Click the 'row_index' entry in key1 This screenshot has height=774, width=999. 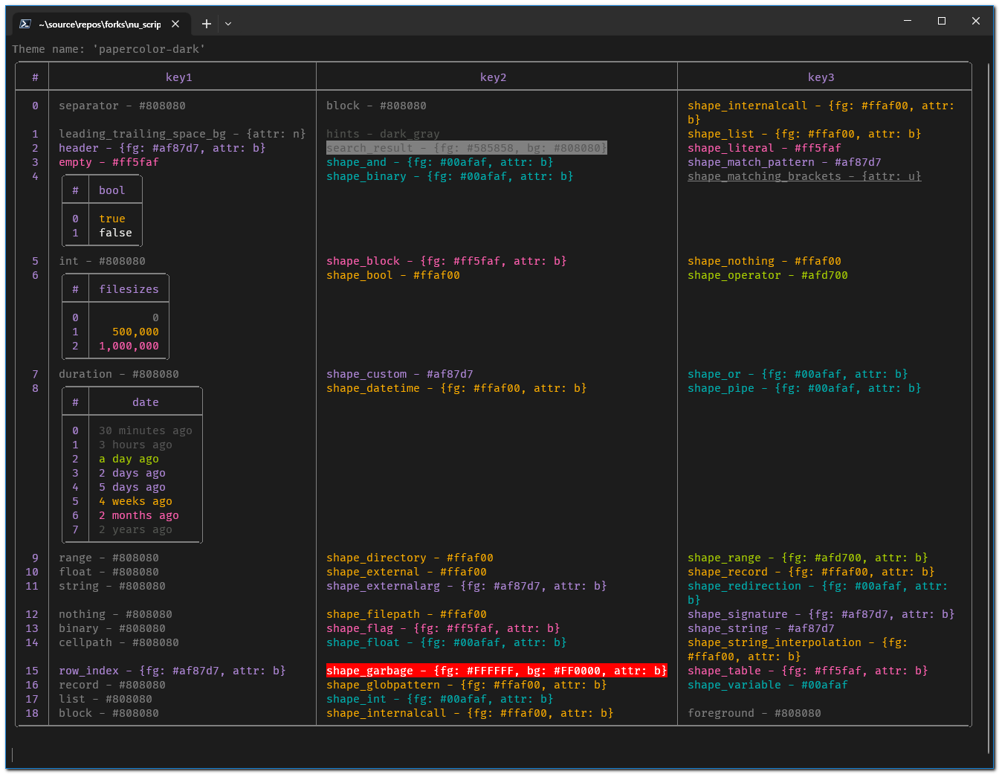pos(172,671)
